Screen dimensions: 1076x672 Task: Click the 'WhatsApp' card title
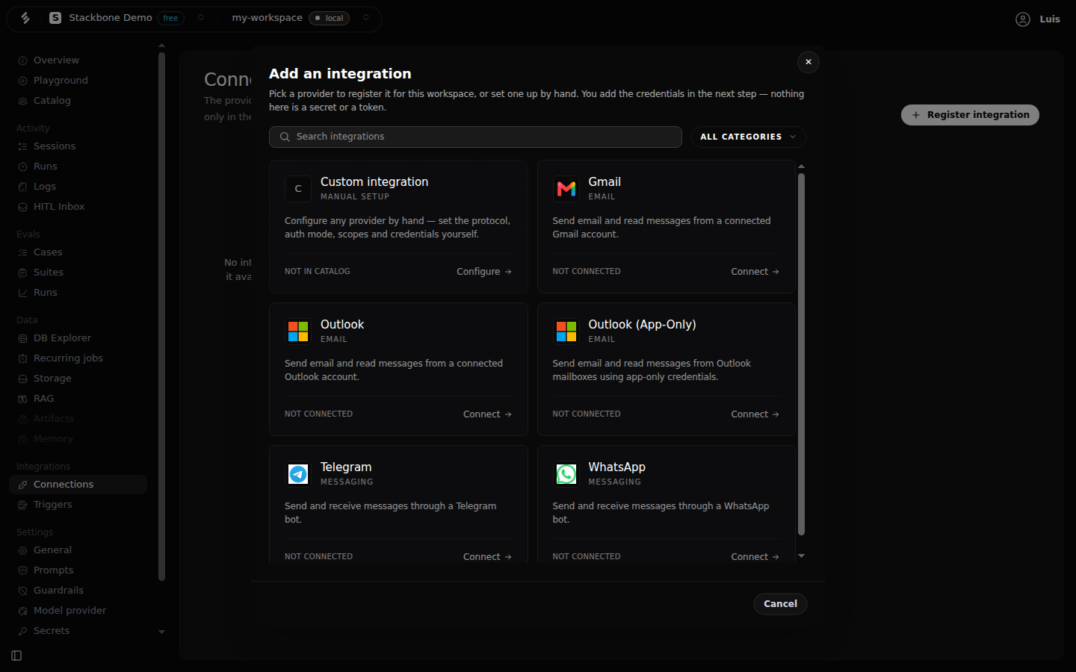pos(616,467)
